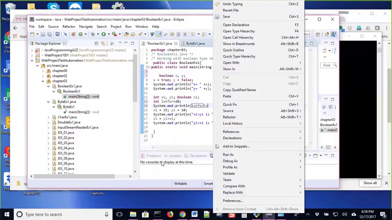Open the Refactor submenu in context menu

259,117
